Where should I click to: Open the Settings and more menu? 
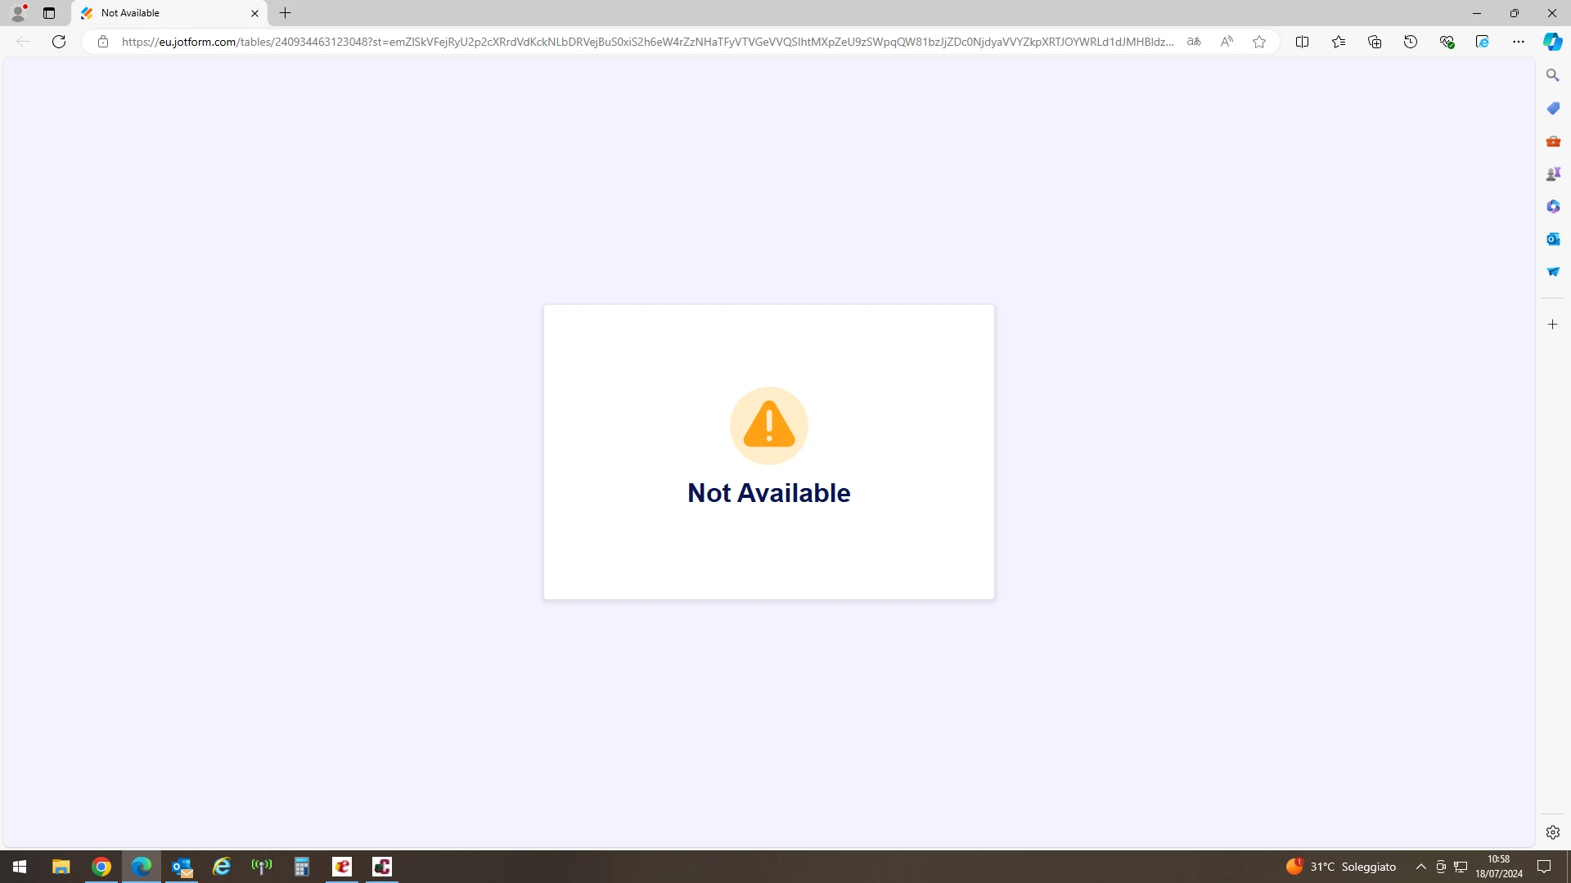(x=1519, y=42)
